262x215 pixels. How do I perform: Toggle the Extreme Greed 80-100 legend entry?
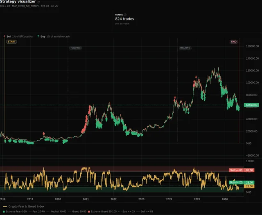coord(102,211)
